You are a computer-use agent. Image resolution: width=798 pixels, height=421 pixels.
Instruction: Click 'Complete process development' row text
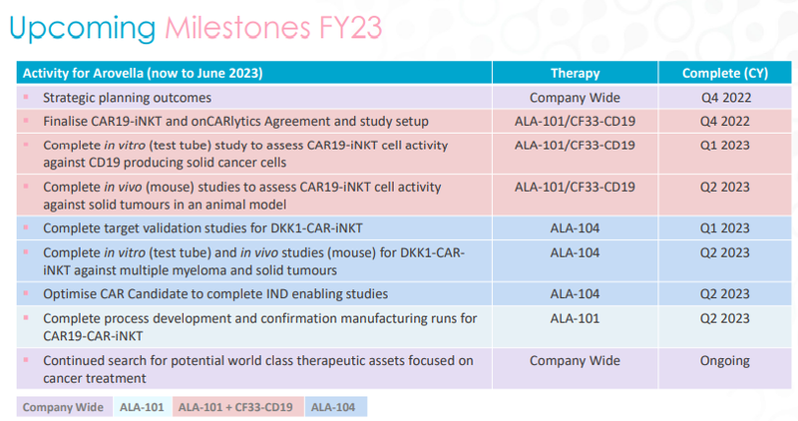pos(259,327)
